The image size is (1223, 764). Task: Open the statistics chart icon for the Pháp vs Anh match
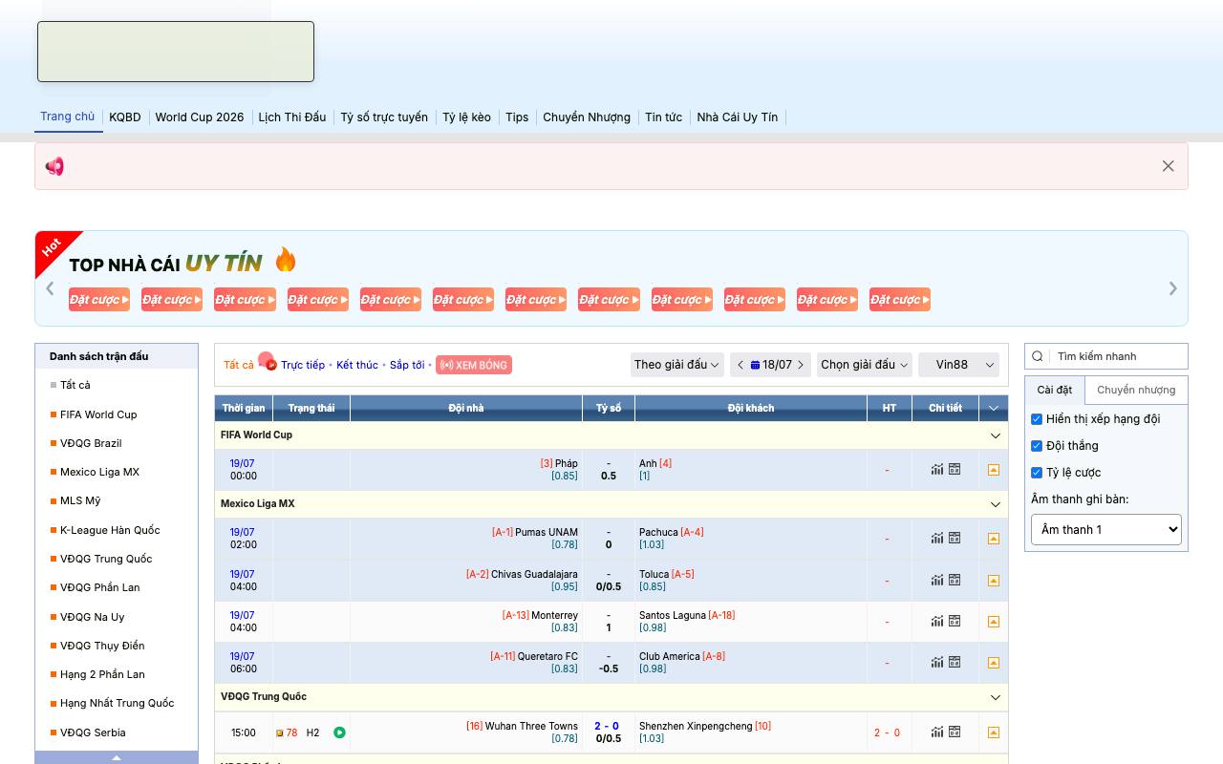937,469
